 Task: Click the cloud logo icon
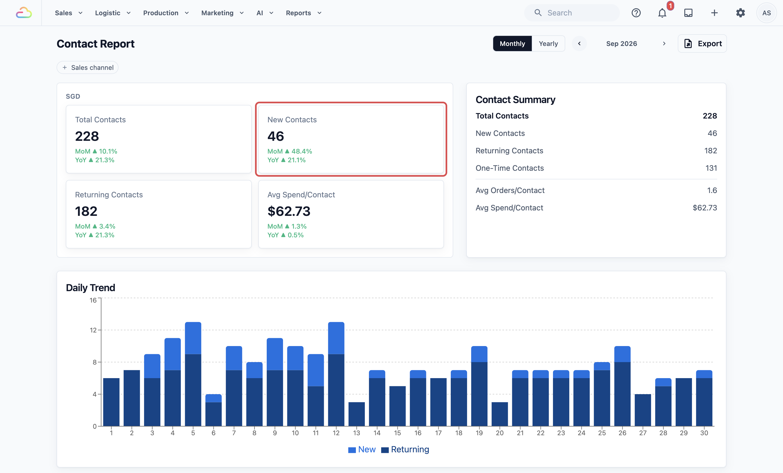click(24, 13)
